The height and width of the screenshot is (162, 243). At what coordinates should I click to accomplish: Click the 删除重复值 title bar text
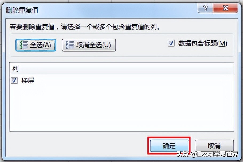(x=22, y=10)
